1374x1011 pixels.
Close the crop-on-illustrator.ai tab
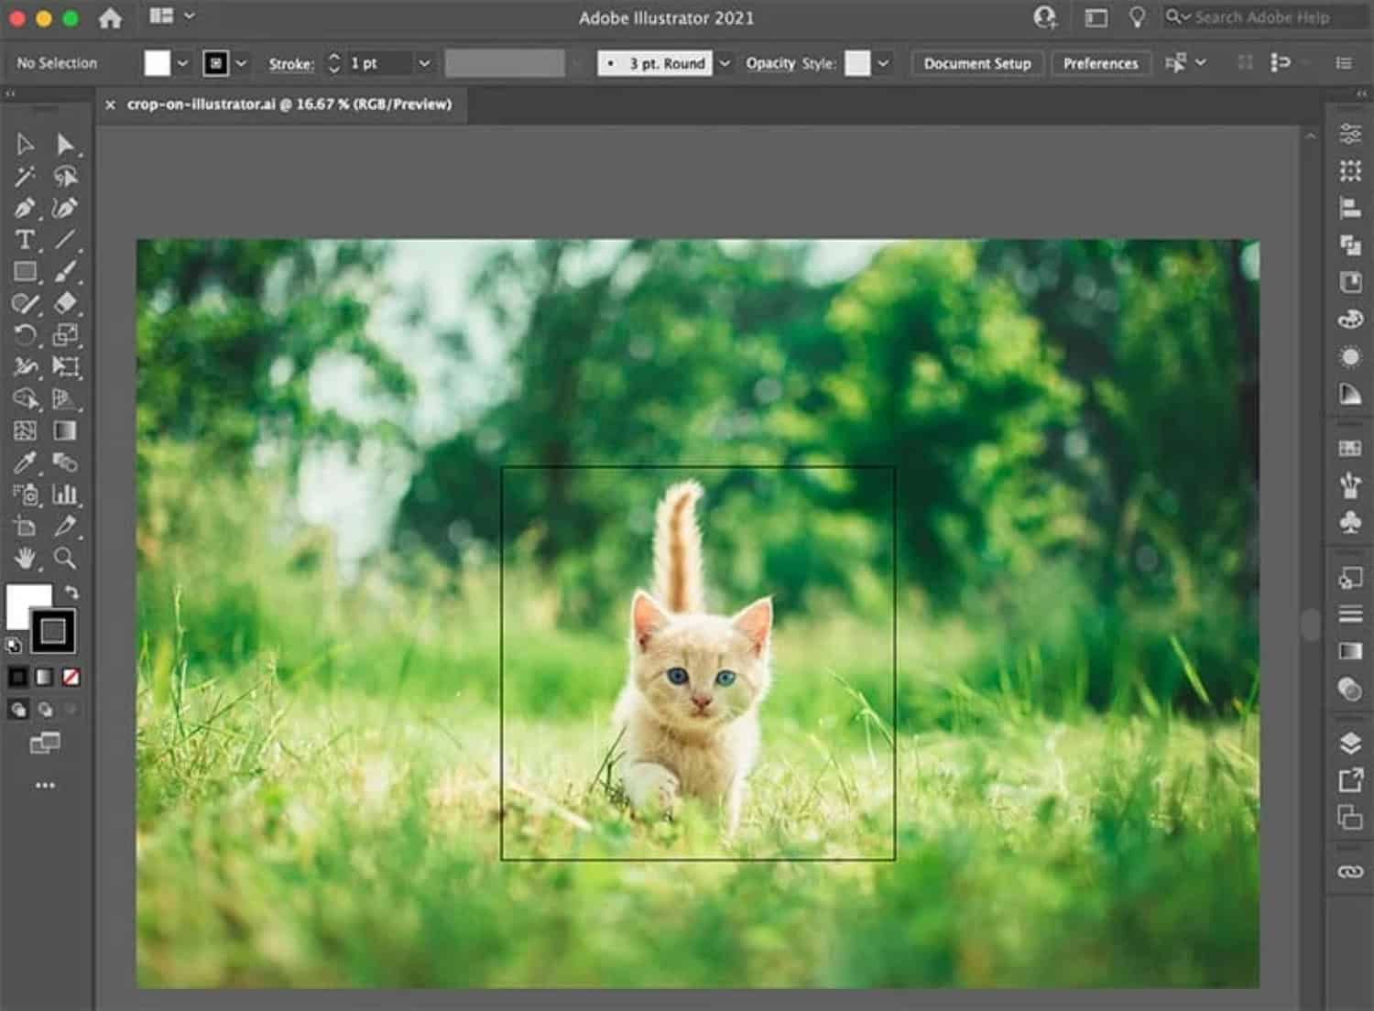110,104
